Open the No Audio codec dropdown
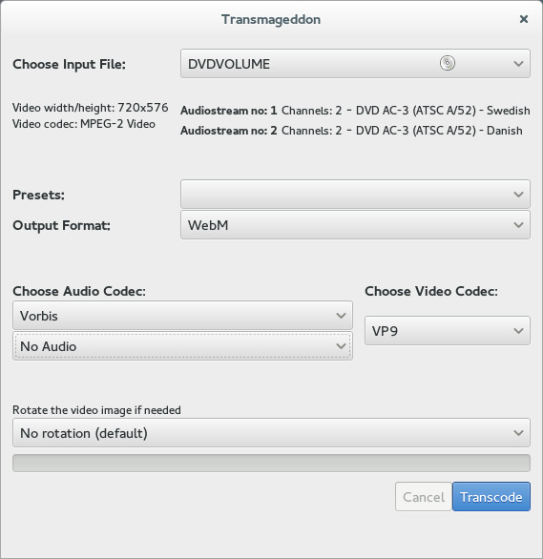This screenshot has width=543, height=559. (x=182, y=346)
